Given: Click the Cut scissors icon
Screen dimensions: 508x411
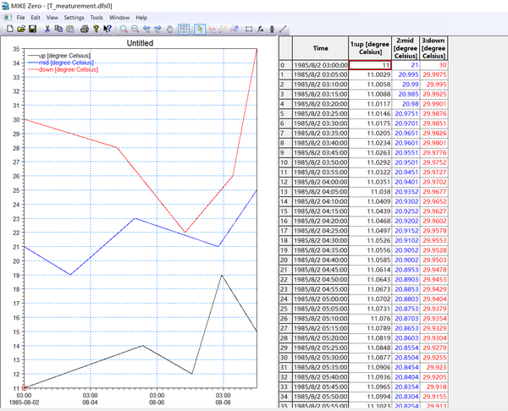Looking at the screenshot, I should [47, 29].
